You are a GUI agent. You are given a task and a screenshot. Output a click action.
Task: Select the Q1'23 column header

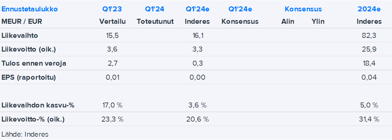(112, 9)
